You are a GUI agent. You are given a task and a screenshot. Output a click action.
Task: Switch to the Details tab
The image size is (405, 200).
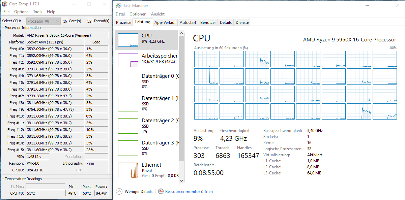click(226, 23)
